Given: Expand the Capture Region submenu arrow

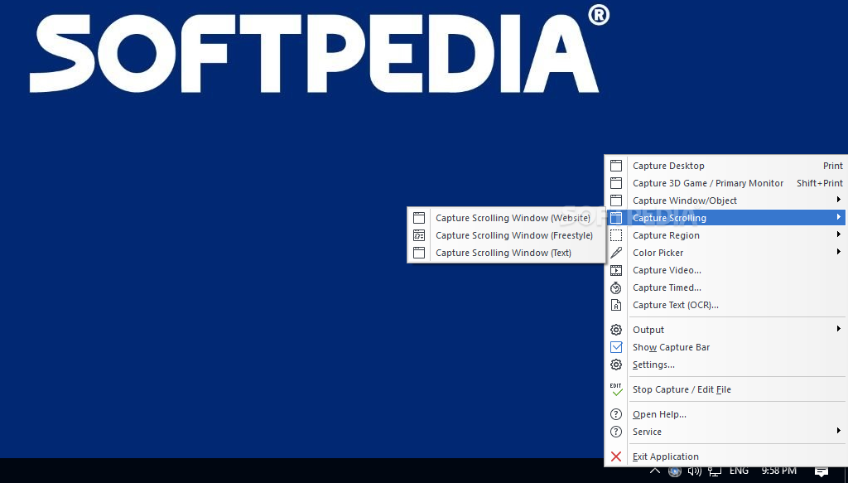Looking at the screenshot, I should (838, 234).
